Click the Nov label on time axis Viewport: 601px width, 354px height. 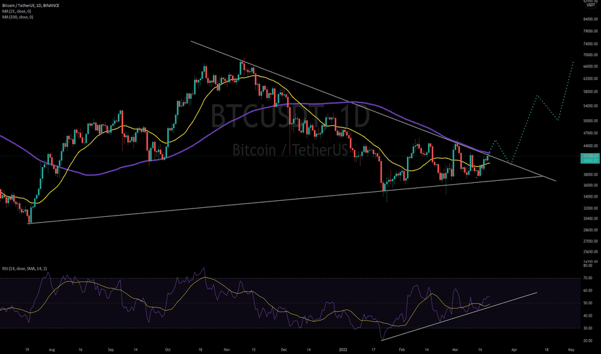(x=226, y=349)
